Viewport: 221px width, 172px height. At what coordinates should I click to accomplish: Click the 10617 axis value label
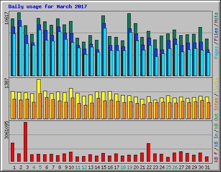(x=6, y=18)
